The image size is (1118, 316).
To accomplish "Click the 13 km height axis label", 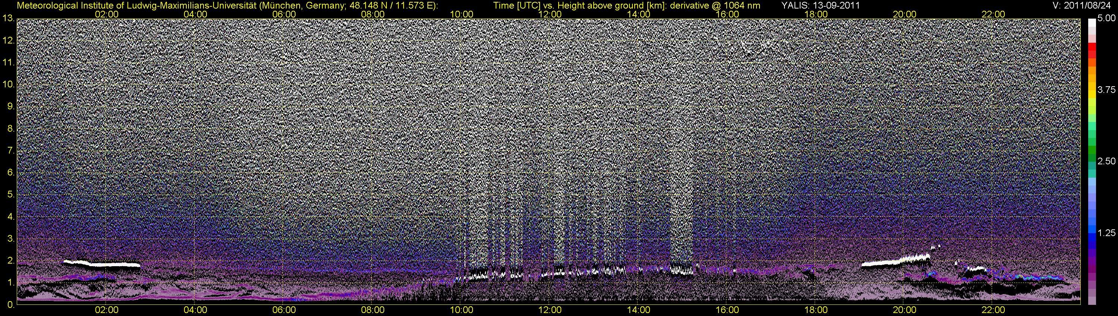I will click(8, 18).
